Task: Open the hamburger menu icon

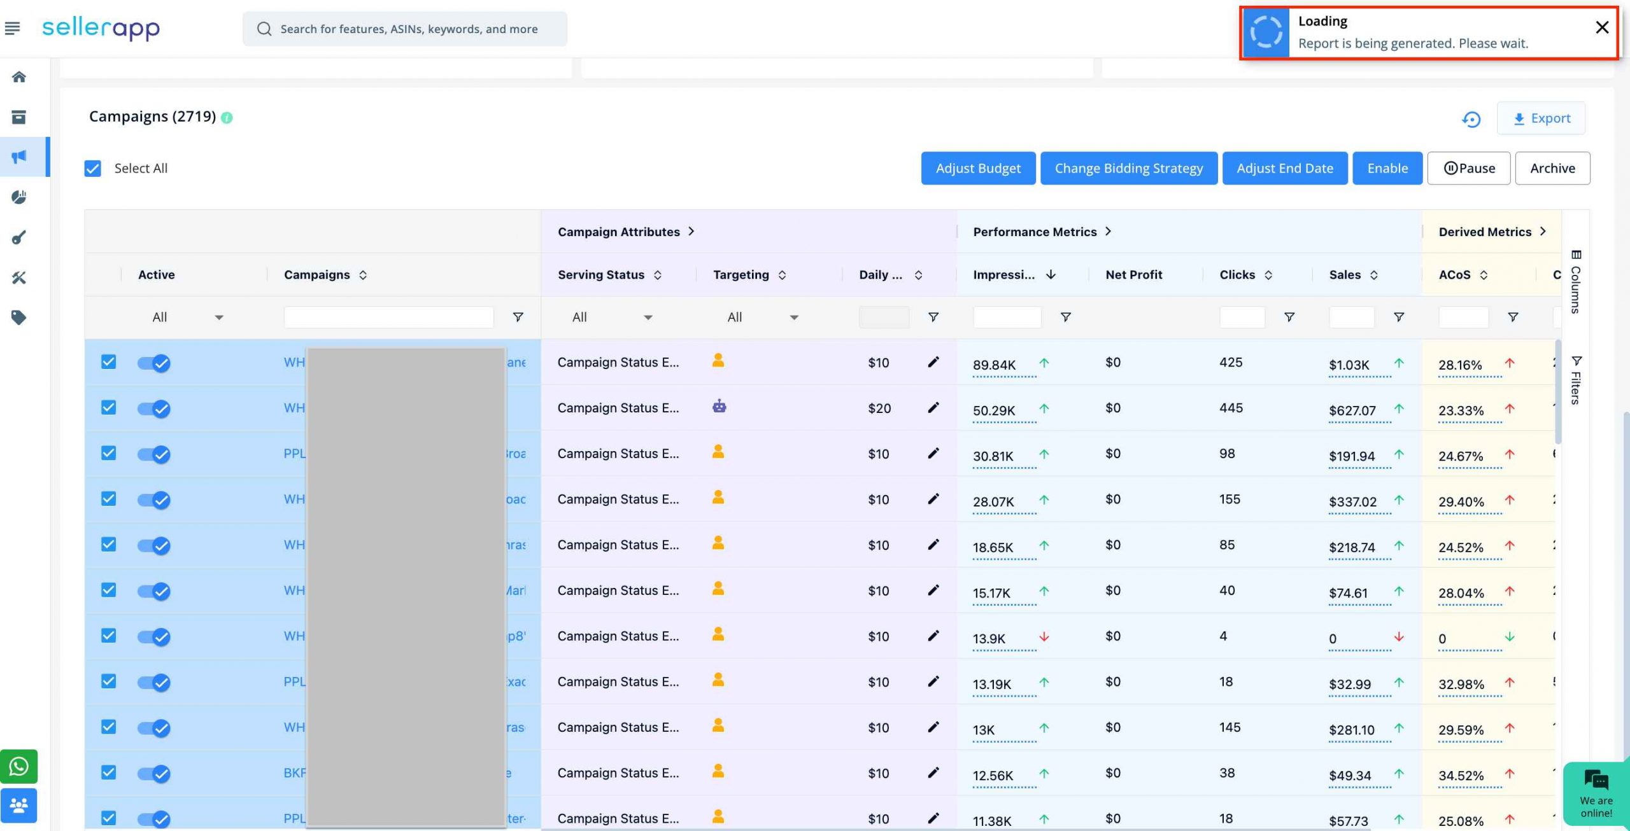Action: tap(12, 28)
